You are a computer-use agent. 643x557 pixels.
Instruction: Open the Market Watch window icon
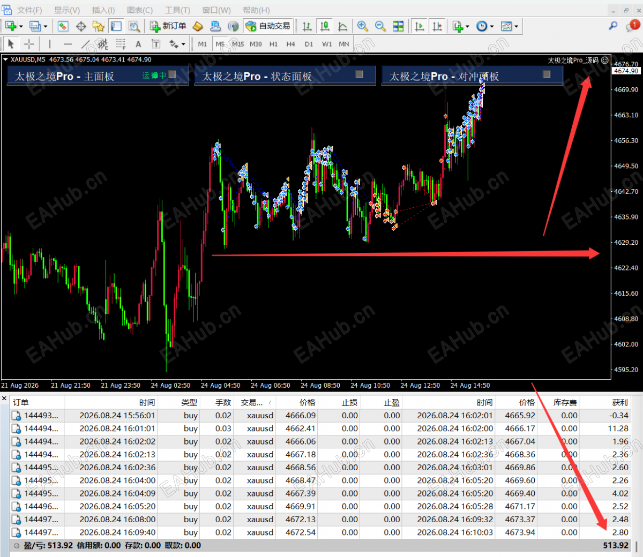(63, 26)
